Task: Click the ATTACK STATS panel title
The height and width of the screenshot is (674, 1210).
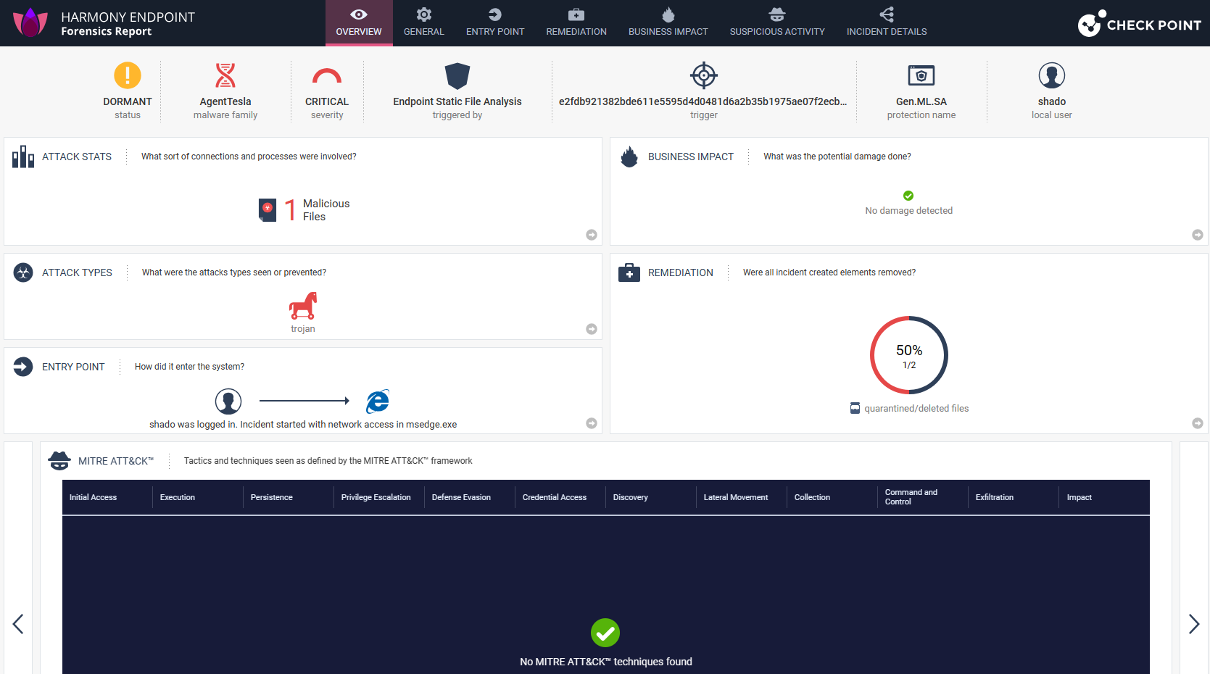Action: 77,157
